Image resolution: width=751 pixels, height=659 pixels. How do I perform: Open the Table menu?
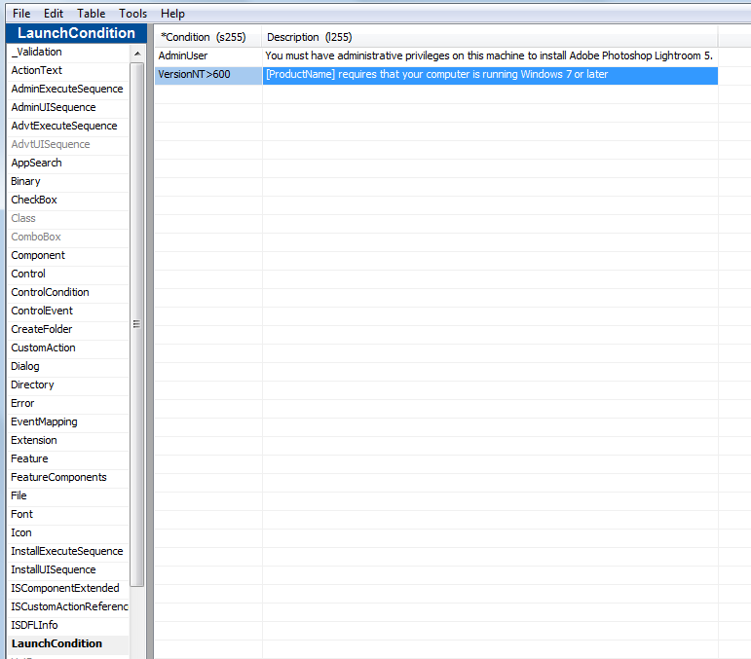(92, 14)
